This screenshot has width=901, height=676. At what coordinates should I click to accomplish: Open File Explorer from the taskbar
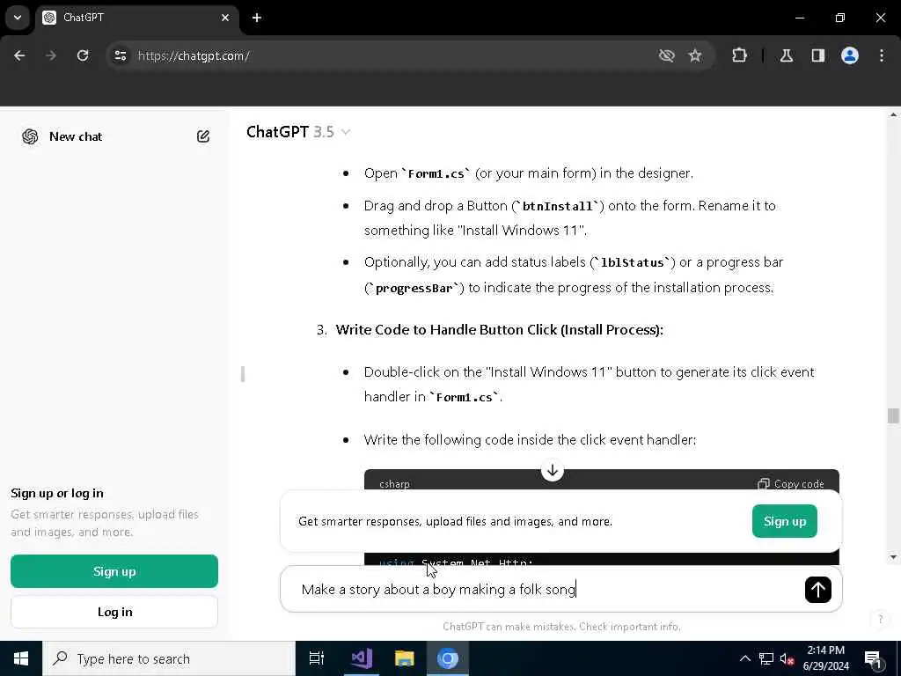[405, 658]
